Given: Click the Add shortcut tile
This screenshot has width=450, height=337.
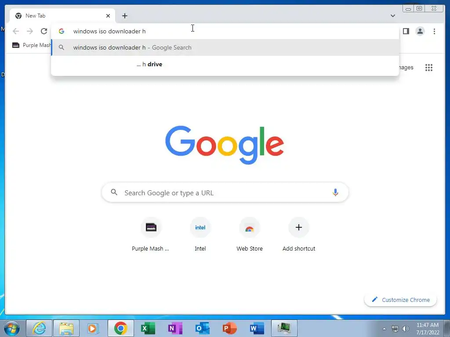Looking at the screenshot, I should click(x=299, y=235).
